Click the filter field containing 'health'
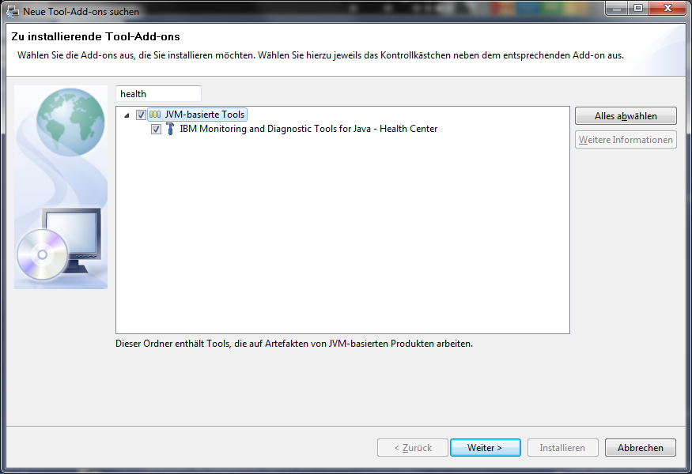This screenshot has width=692, height=474. point(158,94)
